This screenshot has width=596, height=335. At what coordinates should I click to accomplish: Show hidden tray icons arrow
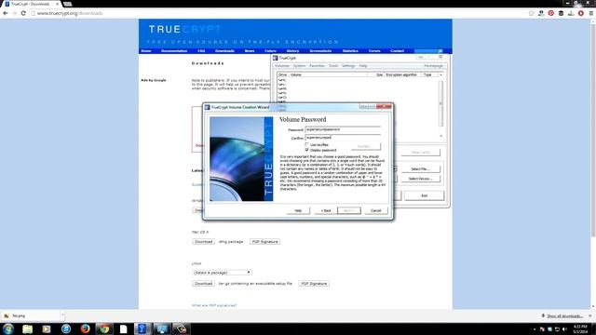coord(535,329)
